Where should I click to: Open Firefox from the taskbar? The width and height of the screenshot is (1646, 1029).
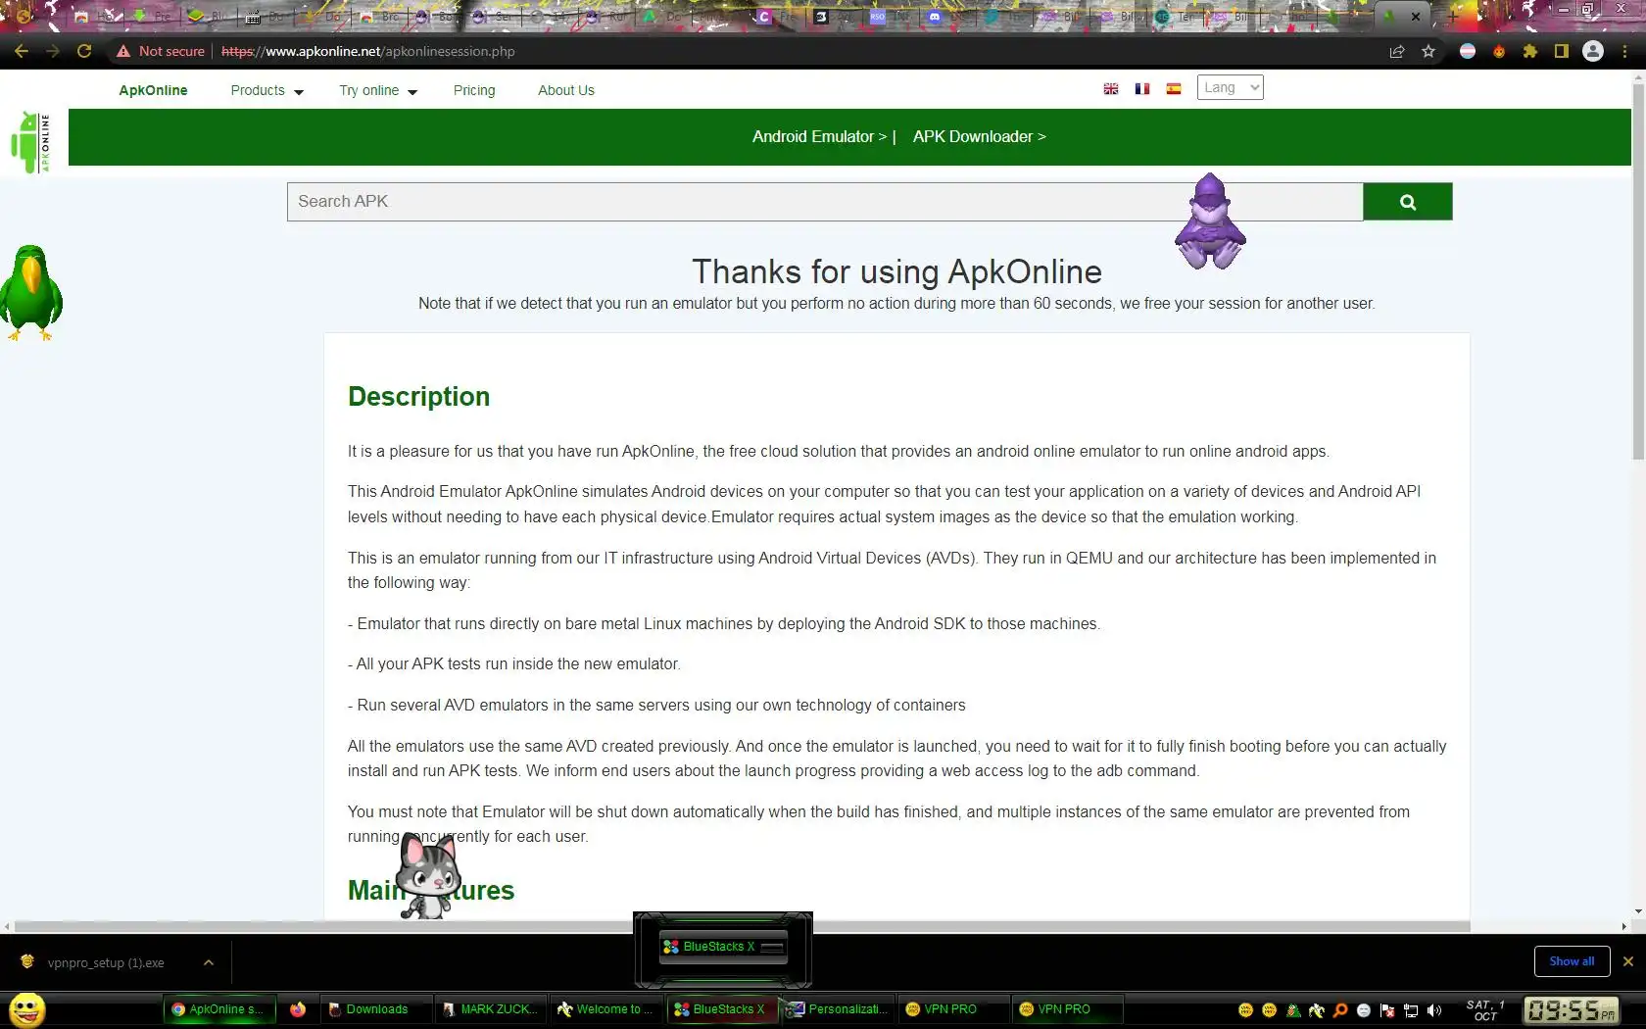298,1009
